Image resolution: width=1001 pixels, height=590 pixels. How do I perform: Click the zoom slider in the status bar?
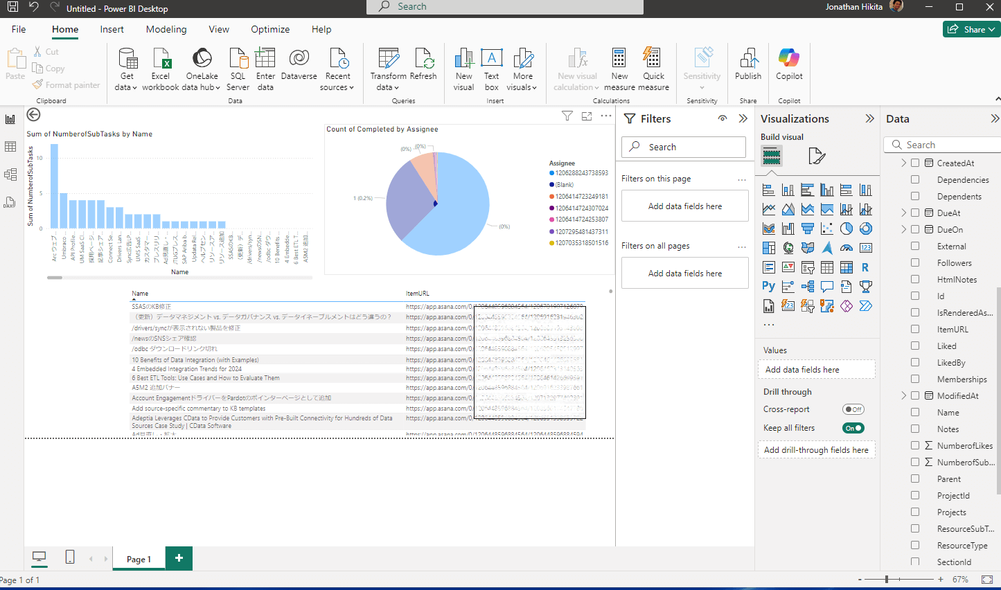click(887, 579)
